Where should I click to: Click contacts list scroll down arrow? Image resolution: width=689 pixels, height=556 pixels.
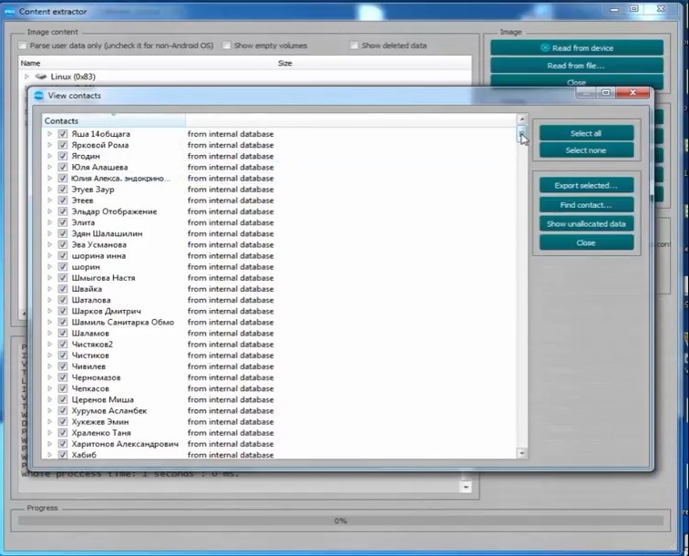[x=522, y=453]
